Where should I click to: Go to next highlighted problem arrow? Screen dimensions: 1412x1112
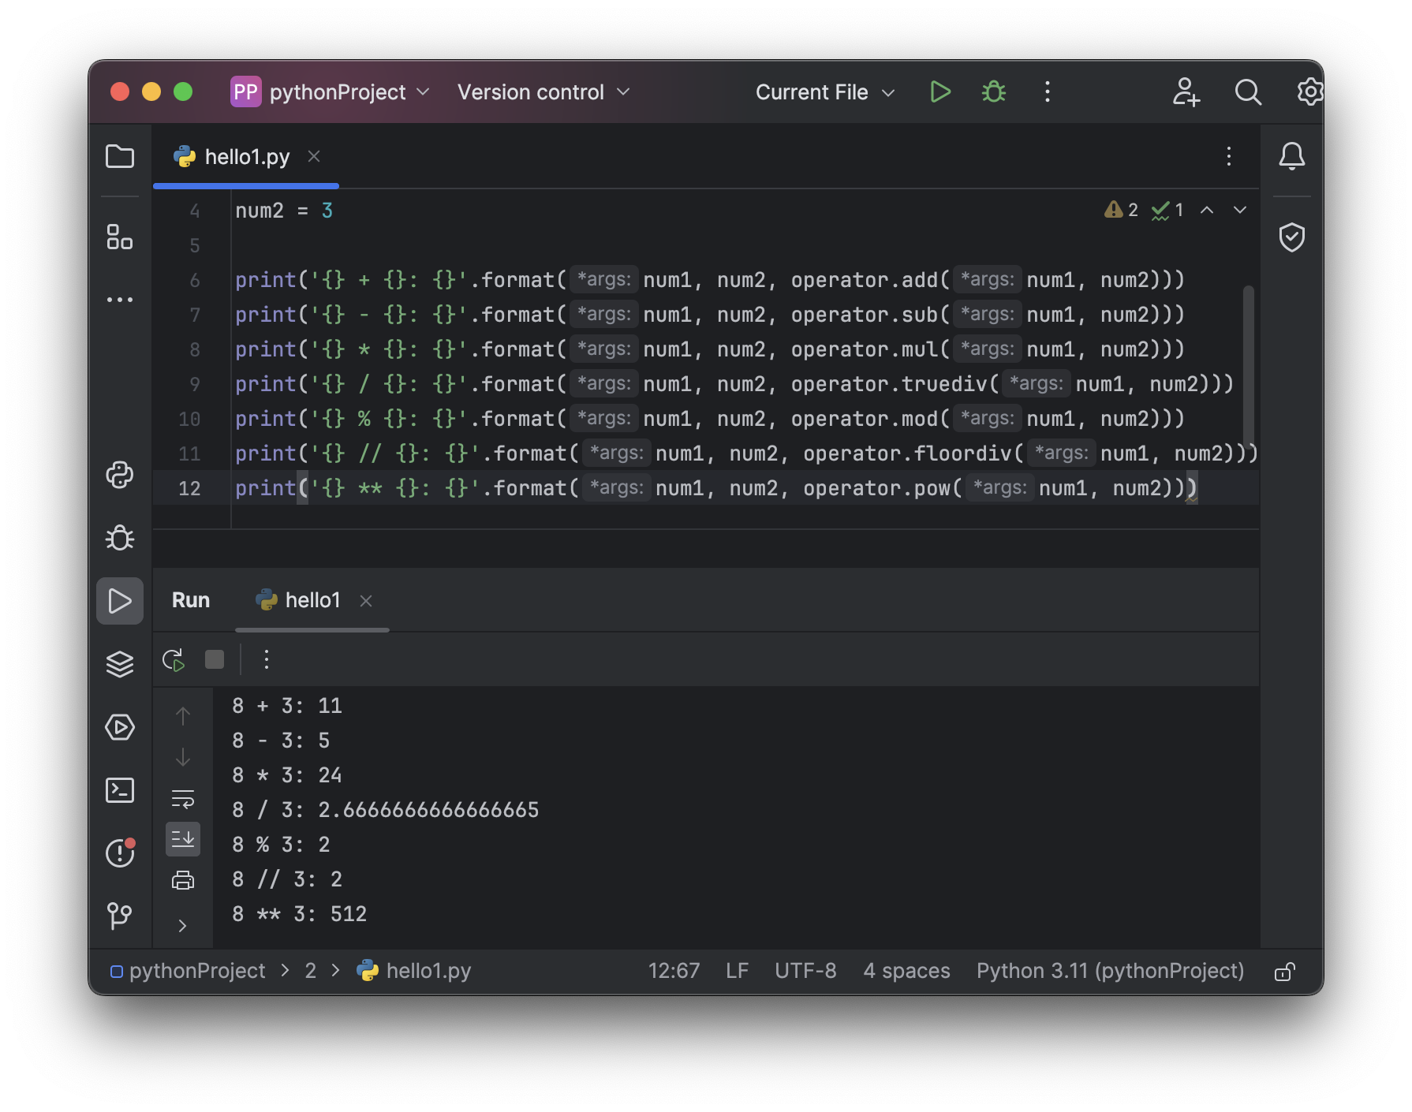(x=1240, y=210)
